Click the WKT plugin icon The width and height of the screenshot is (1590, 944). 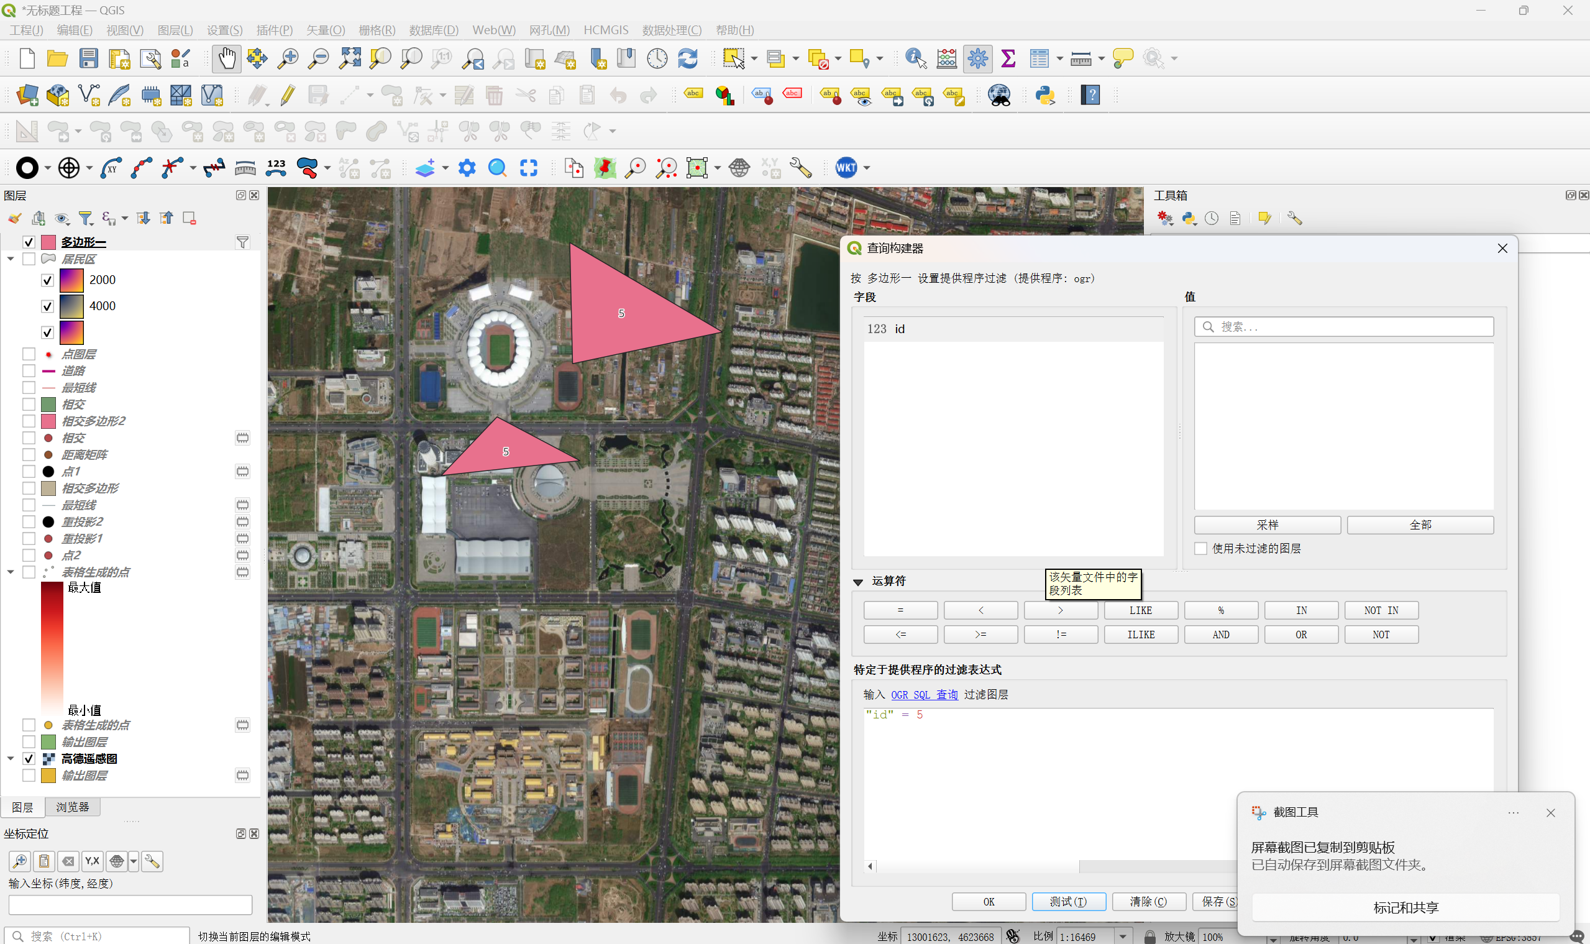(x=846, y=168)
